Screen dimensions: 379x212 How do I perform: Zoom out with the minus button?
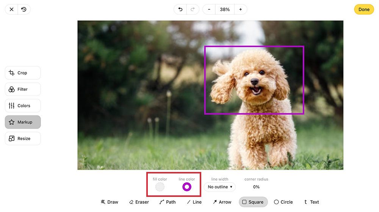click(209, 9)
